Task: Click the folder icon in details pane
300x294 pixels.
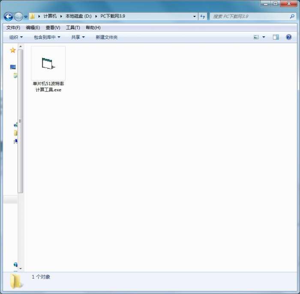Action: click(x=16, y=281)
